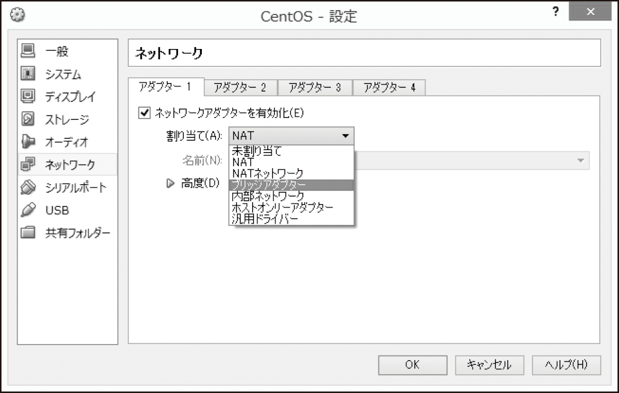The height and width of the screenshot is (393, 619).
Task: Open the ストレージ label in the sidebar
Action: click(x=67, y=119)
